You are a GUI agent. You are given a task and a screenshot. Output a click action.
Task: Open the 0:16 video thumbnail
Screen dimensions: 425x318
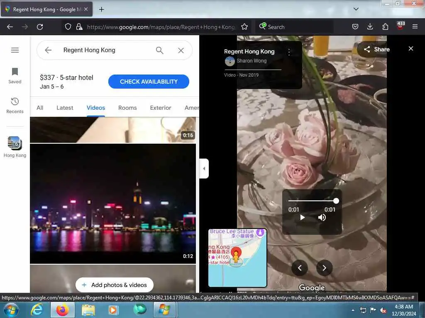pyautogui.click(x=113, y=130)
